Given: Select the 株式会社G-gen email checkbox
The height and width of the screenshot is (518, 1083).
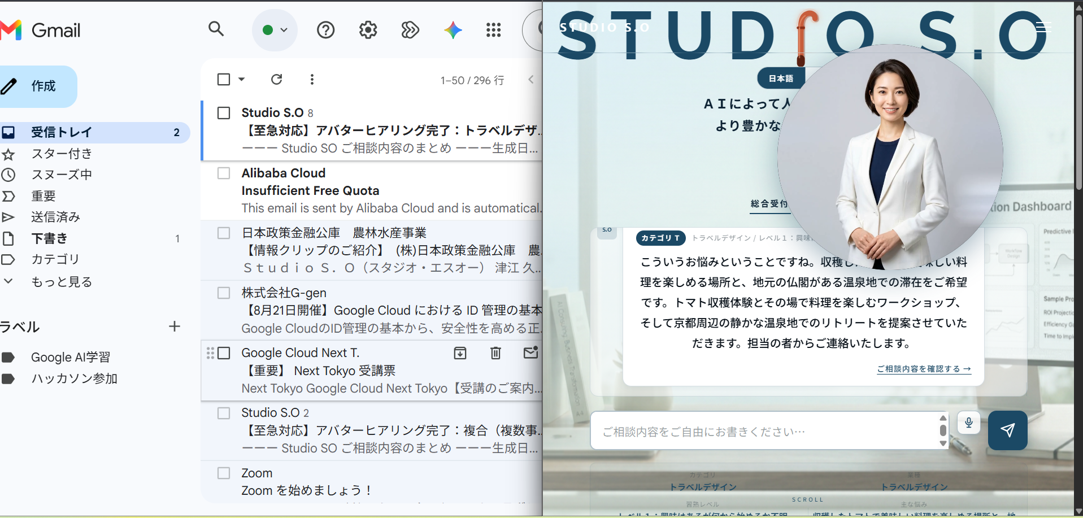Looking at the screenshot, I should click(224, 293).
